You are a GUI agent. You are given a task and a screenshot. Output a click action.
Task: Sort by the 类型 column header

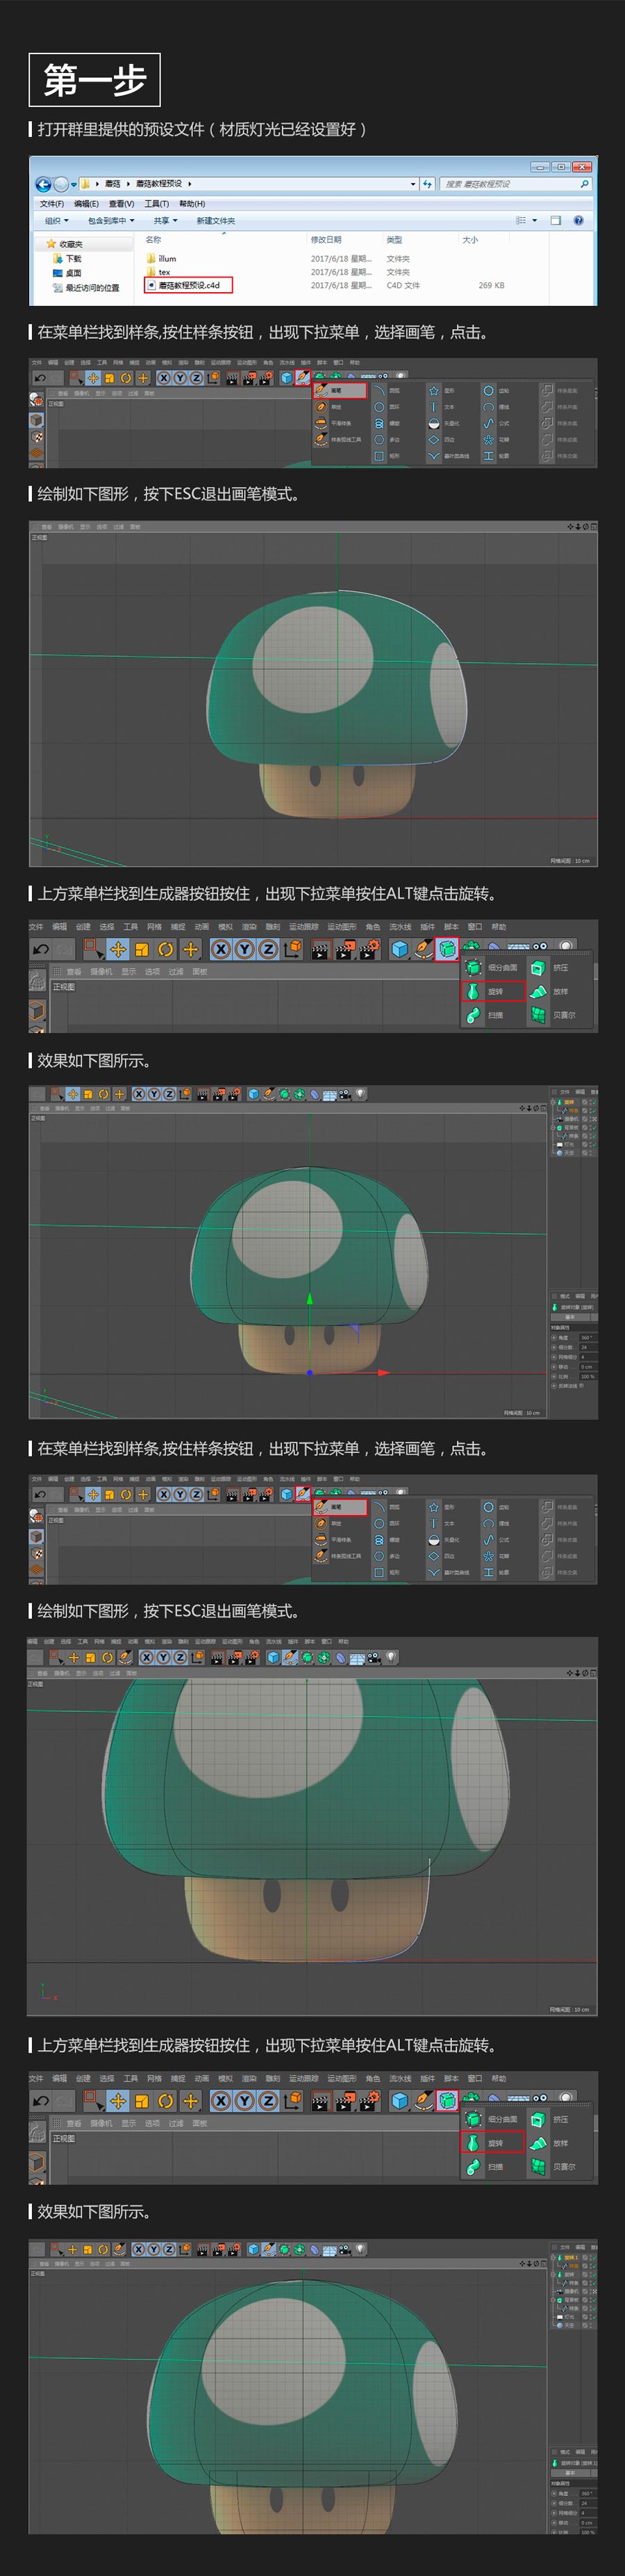394,240
